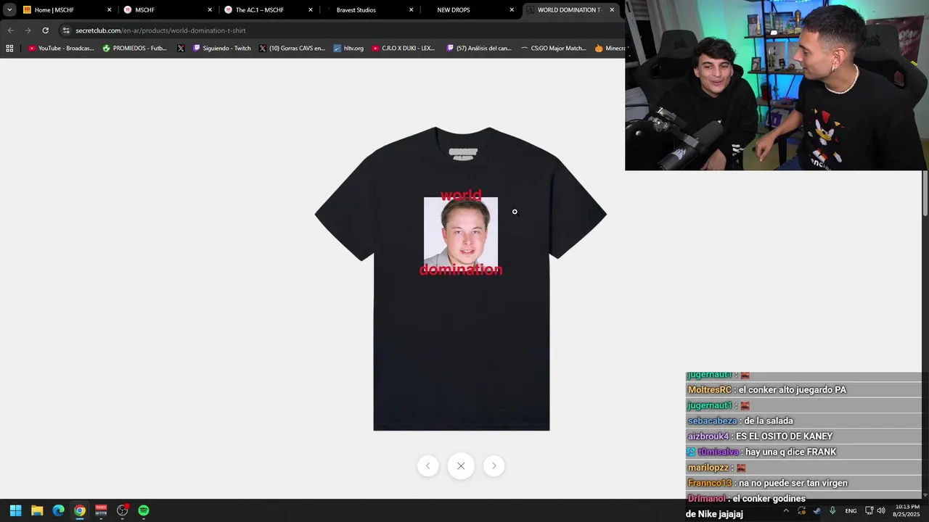
Task: Open Chrome tab search dropdown arrow
Action: point(9,10)
